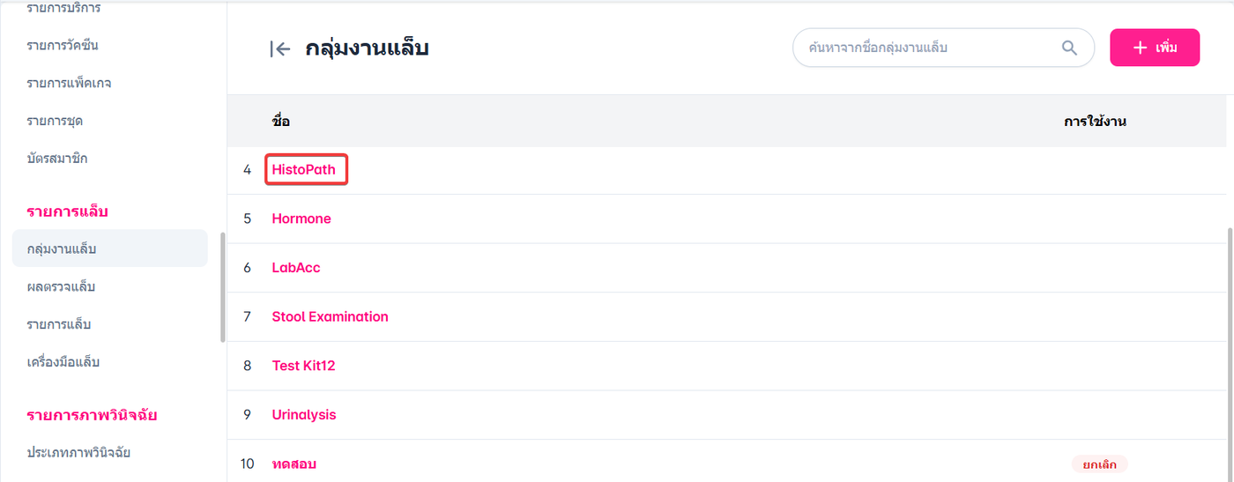Open the LabAcc lab group
Image resolution: width=1234 pixels, height=482 pixels.
click(296, 268)
